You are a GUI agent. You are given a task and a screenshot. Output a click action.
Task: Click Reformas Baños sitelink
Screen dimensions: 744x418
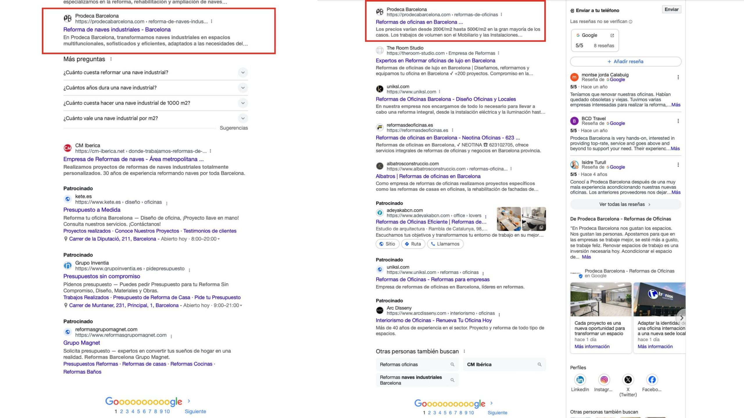click(x=82, y=372)
